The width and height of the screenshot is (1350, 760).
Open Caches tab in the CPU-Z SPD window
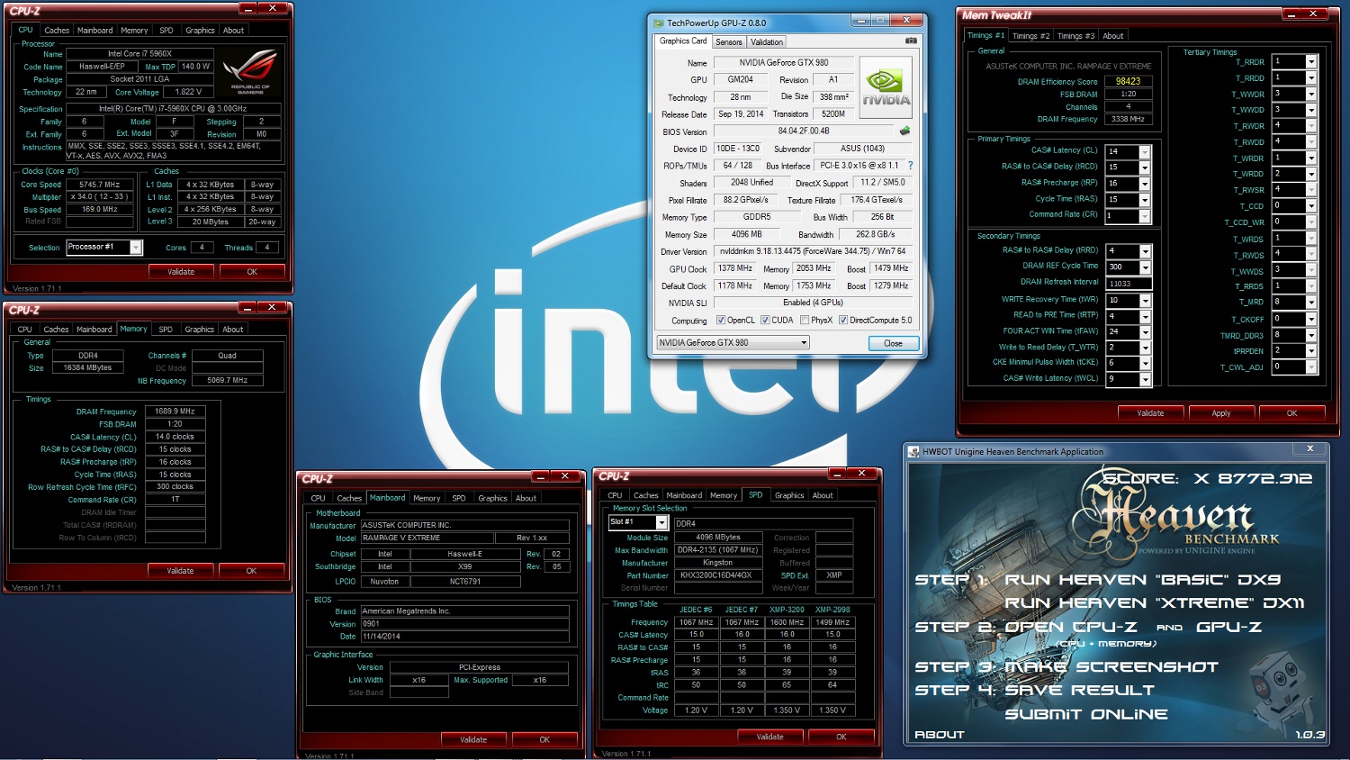click(x=645, y=495)
